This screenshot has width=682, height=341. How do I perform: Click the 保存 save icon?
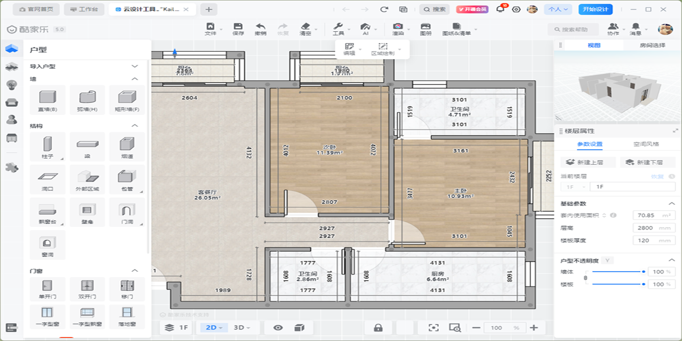[x=238, y=29]
